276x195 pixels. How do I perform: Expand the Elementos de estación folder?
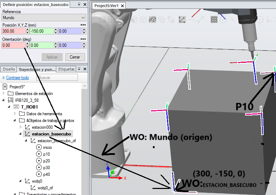[4, 94]
